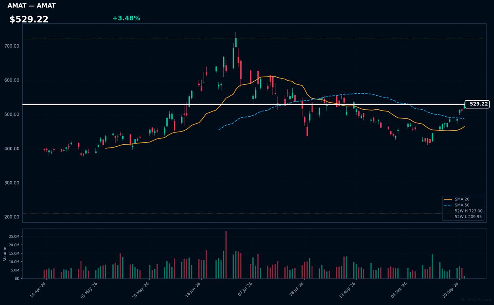The image size is (494, 305).
Task: Click the 10.0M volume axis label
Action: click(x=14, y=262)
